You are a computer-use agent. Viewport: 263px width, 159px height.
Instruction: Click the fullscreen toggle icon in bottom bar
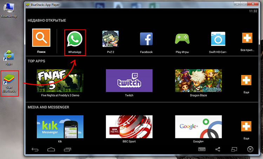[x=234, y=149]
